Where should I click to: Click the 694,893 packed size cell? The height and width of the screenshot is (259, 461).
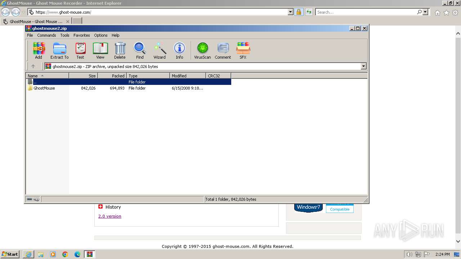[117, 88]
